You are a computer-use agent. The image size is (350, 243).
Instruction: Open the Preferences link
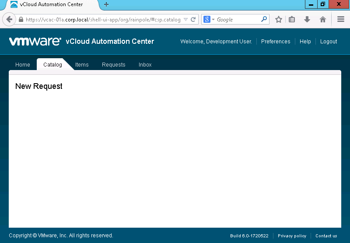click(x=276, y=41)
